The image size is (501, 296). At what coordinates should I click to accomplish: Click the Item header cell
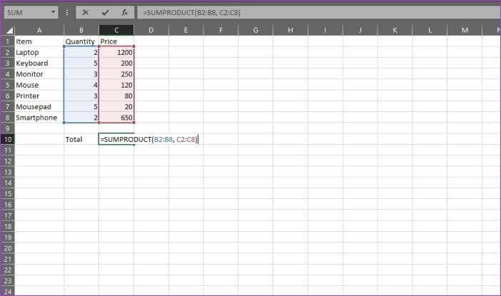click(39, 41)
